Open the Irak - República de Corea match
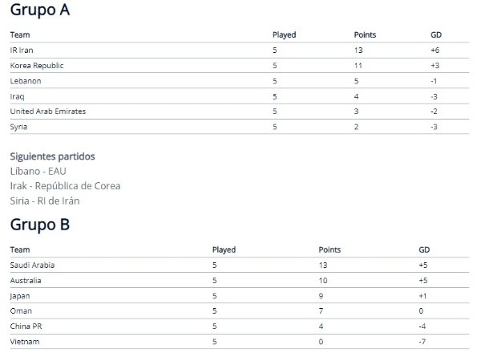The image size is (481, 361). [65, 186]
